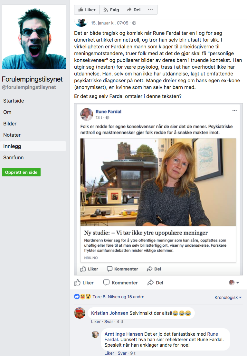Open the NRK article image thumbnail

coord(158,182)
